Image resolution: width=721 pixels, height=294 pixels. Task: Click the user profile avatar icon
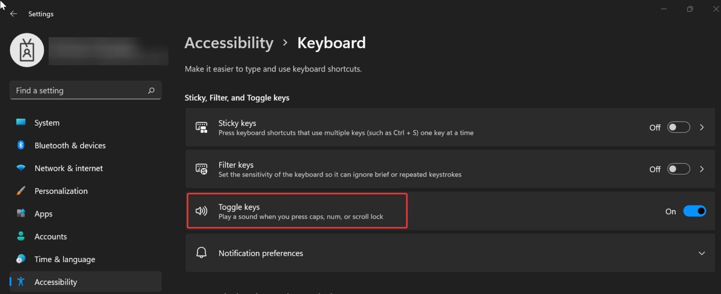pyautogui.click(x=27, y=50)
